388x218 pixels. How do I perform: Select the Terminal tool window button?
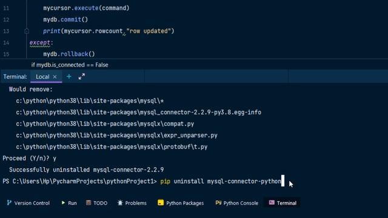point(283,203)
